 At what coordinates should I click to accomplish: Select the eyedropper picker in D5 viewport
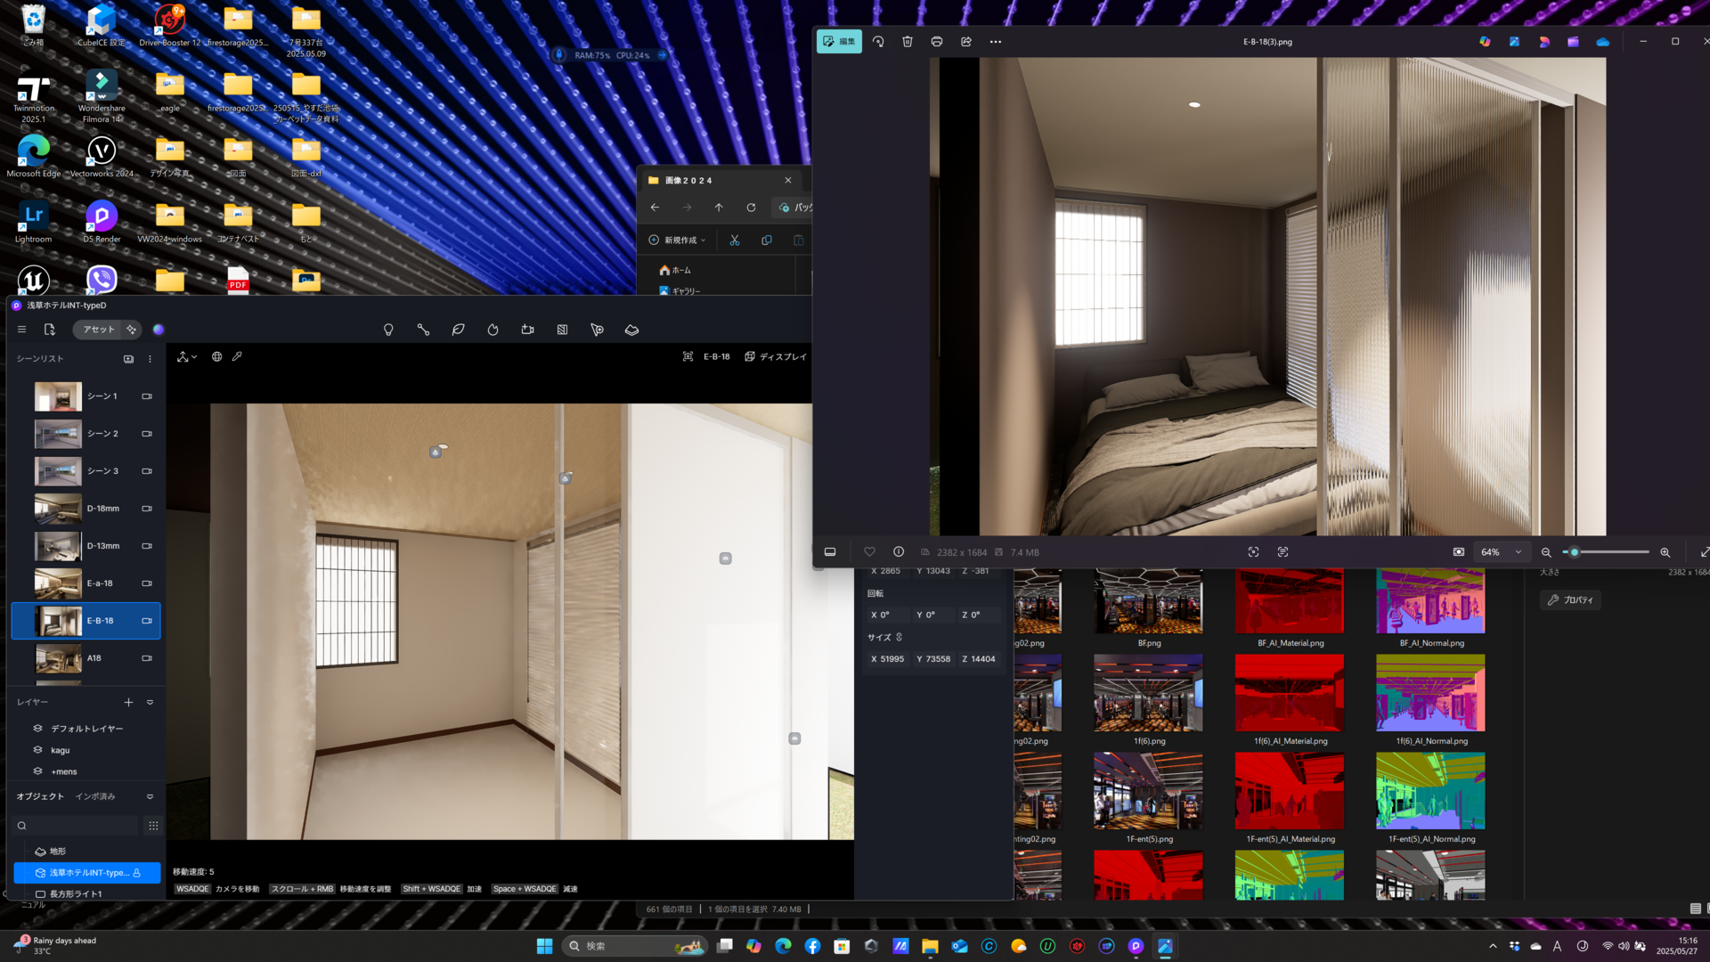point(237,356)
